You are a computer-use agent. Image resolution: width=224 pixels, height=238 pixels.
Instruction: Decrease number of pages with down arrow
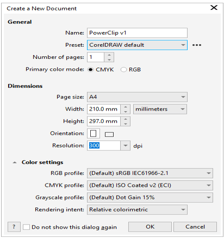(x=109, y=59)
